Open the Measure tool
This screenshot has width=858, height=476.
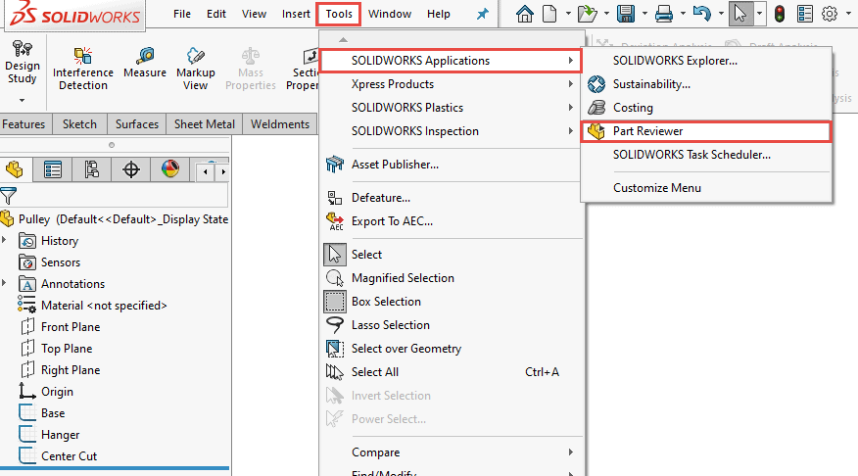point(145,63)
